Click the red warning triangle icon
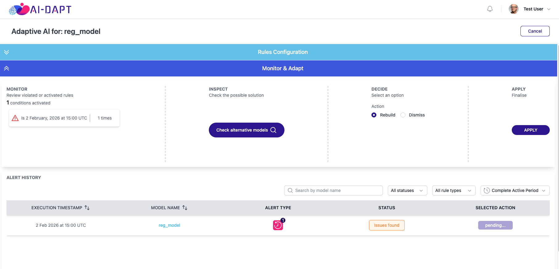This screenshot has width=559, height=269. tap(15, 118)
